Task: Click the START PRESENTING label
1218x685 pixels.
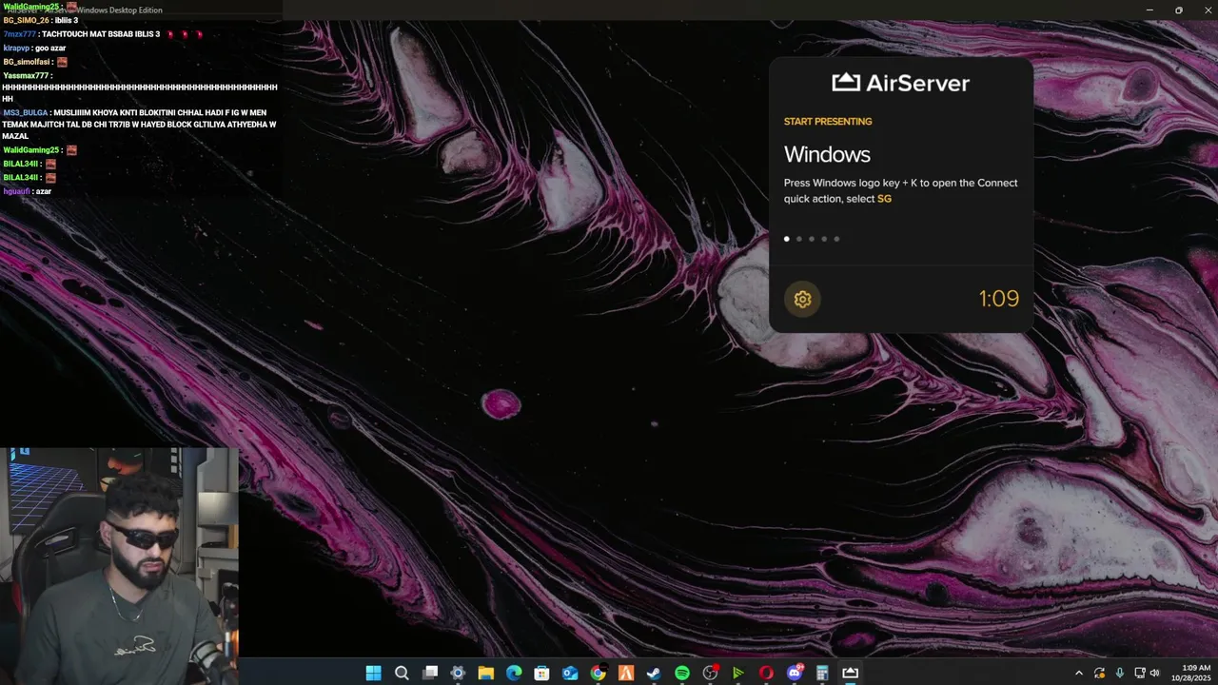Action: pos(828,122)
